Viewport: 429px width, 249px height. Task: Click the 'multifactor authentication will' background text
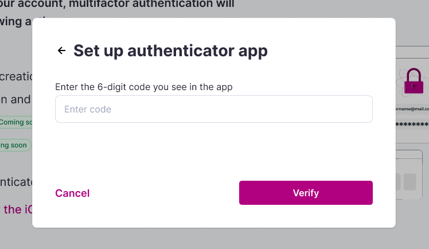(x=151, y=4)
